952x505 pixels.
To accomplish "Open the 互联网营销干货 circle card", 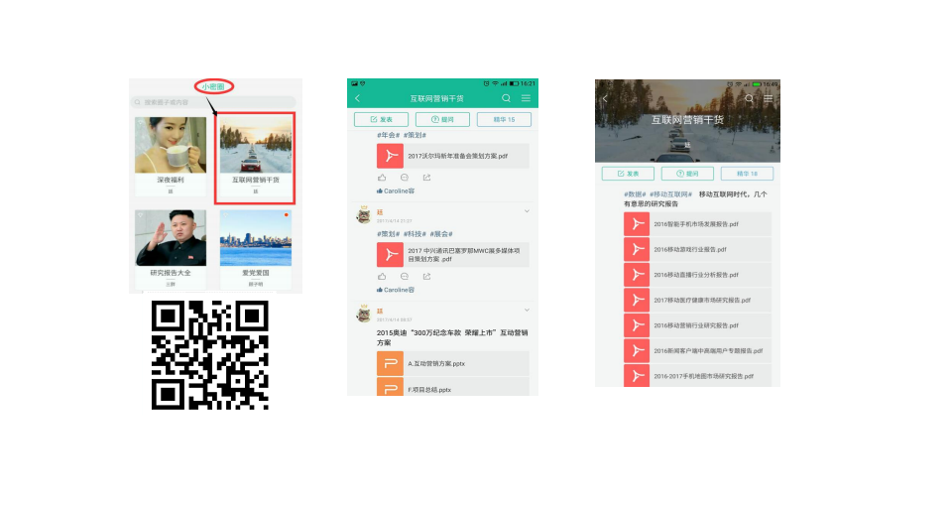I will 255,158.
